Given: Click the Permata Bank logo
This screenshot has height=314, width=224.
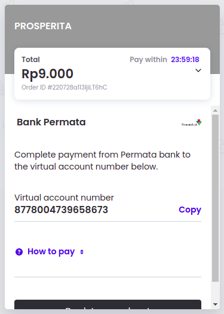Looking at the screenshot, I should pyautogui.click(x=192, y=122).
